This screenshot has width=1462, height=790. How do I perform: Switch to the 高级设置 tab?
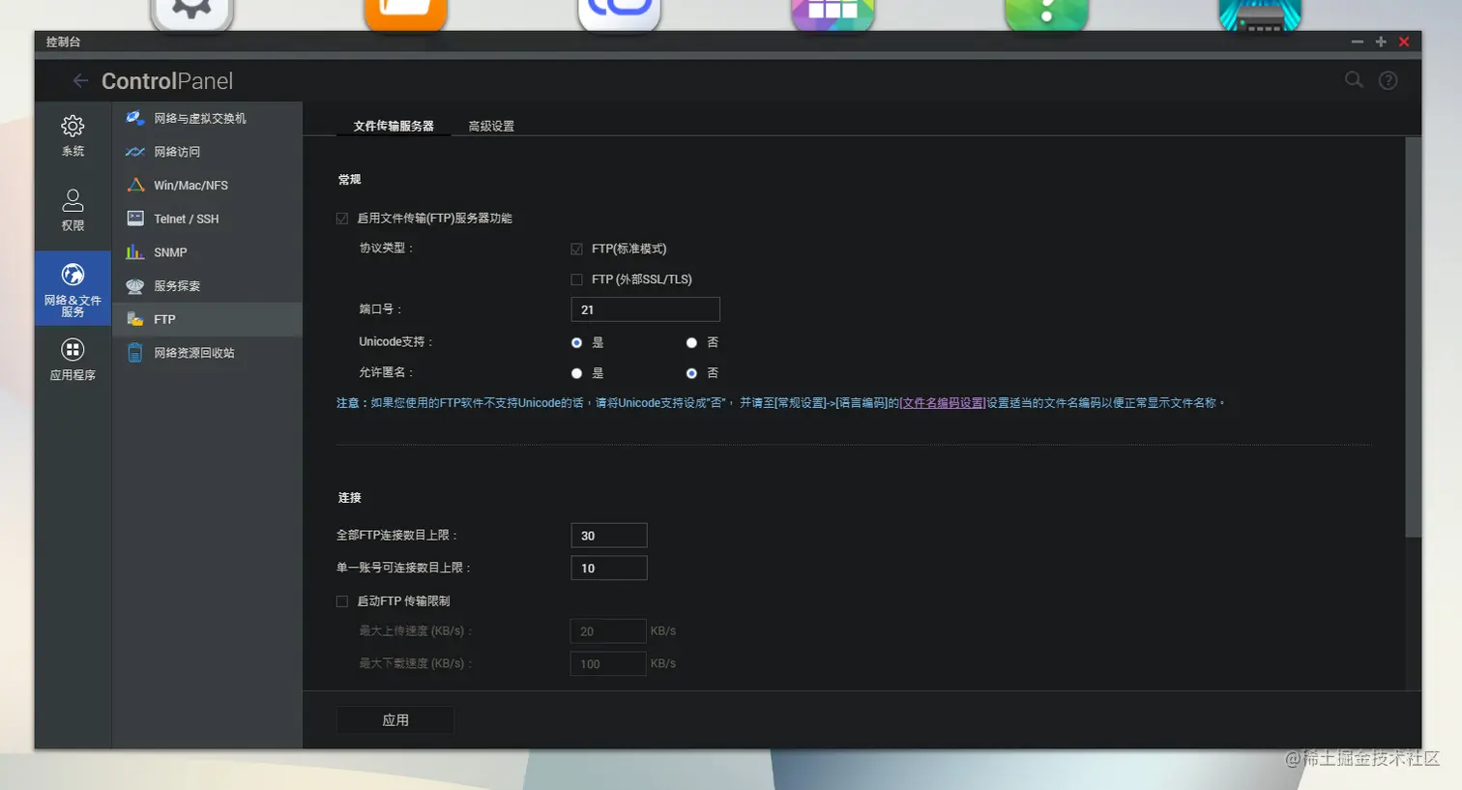[490, 125]
